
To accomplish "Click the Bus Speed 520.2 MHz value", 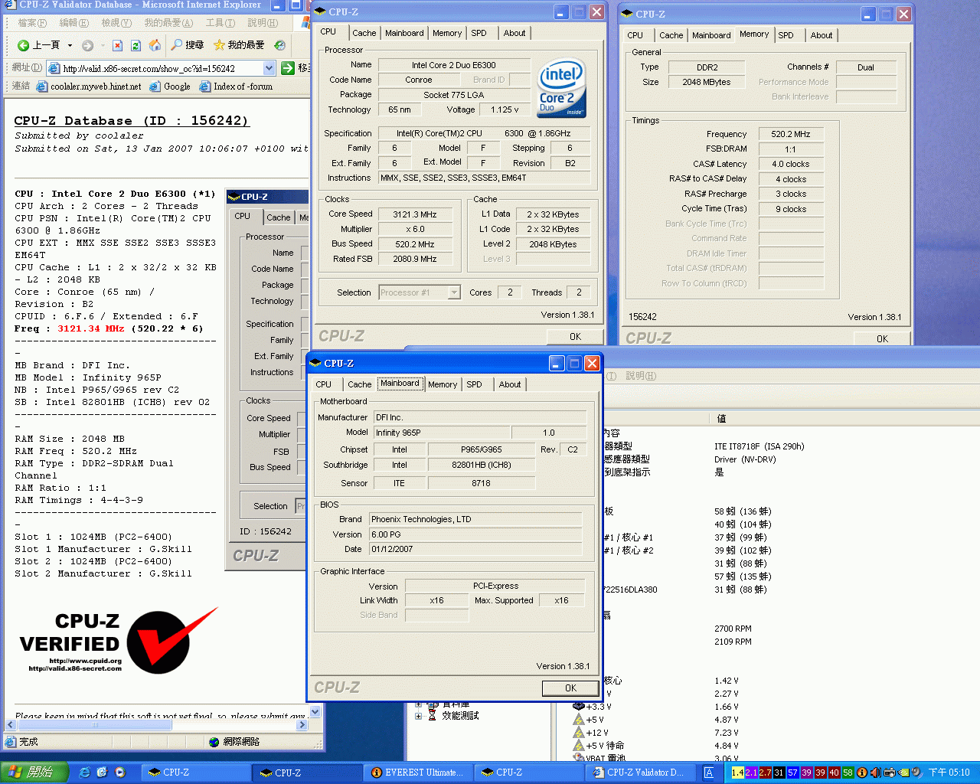I will coord(415,244).
